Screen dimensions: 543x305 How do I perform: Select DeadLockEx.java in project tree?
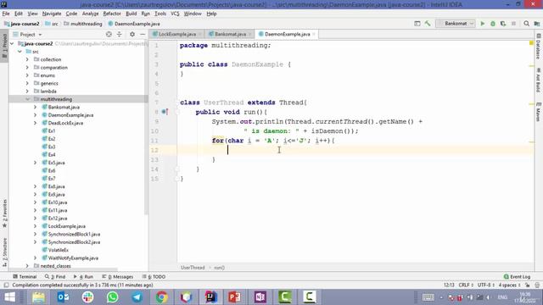[x=65, y=123]
